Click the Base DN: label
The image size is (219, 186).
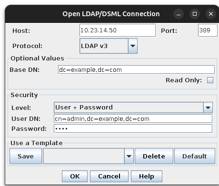pyautogui.click(x=25, y=70)
